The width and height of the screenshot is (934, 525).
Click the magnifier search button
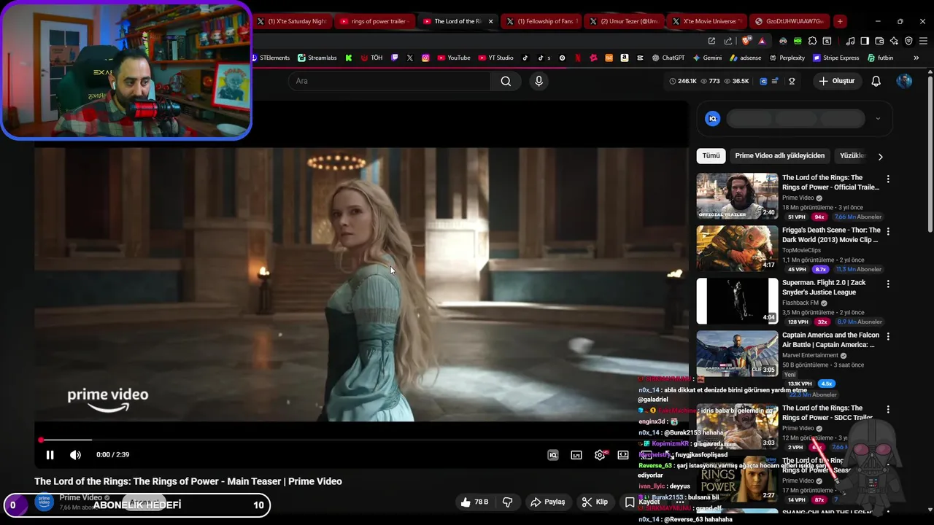point(506,81)
